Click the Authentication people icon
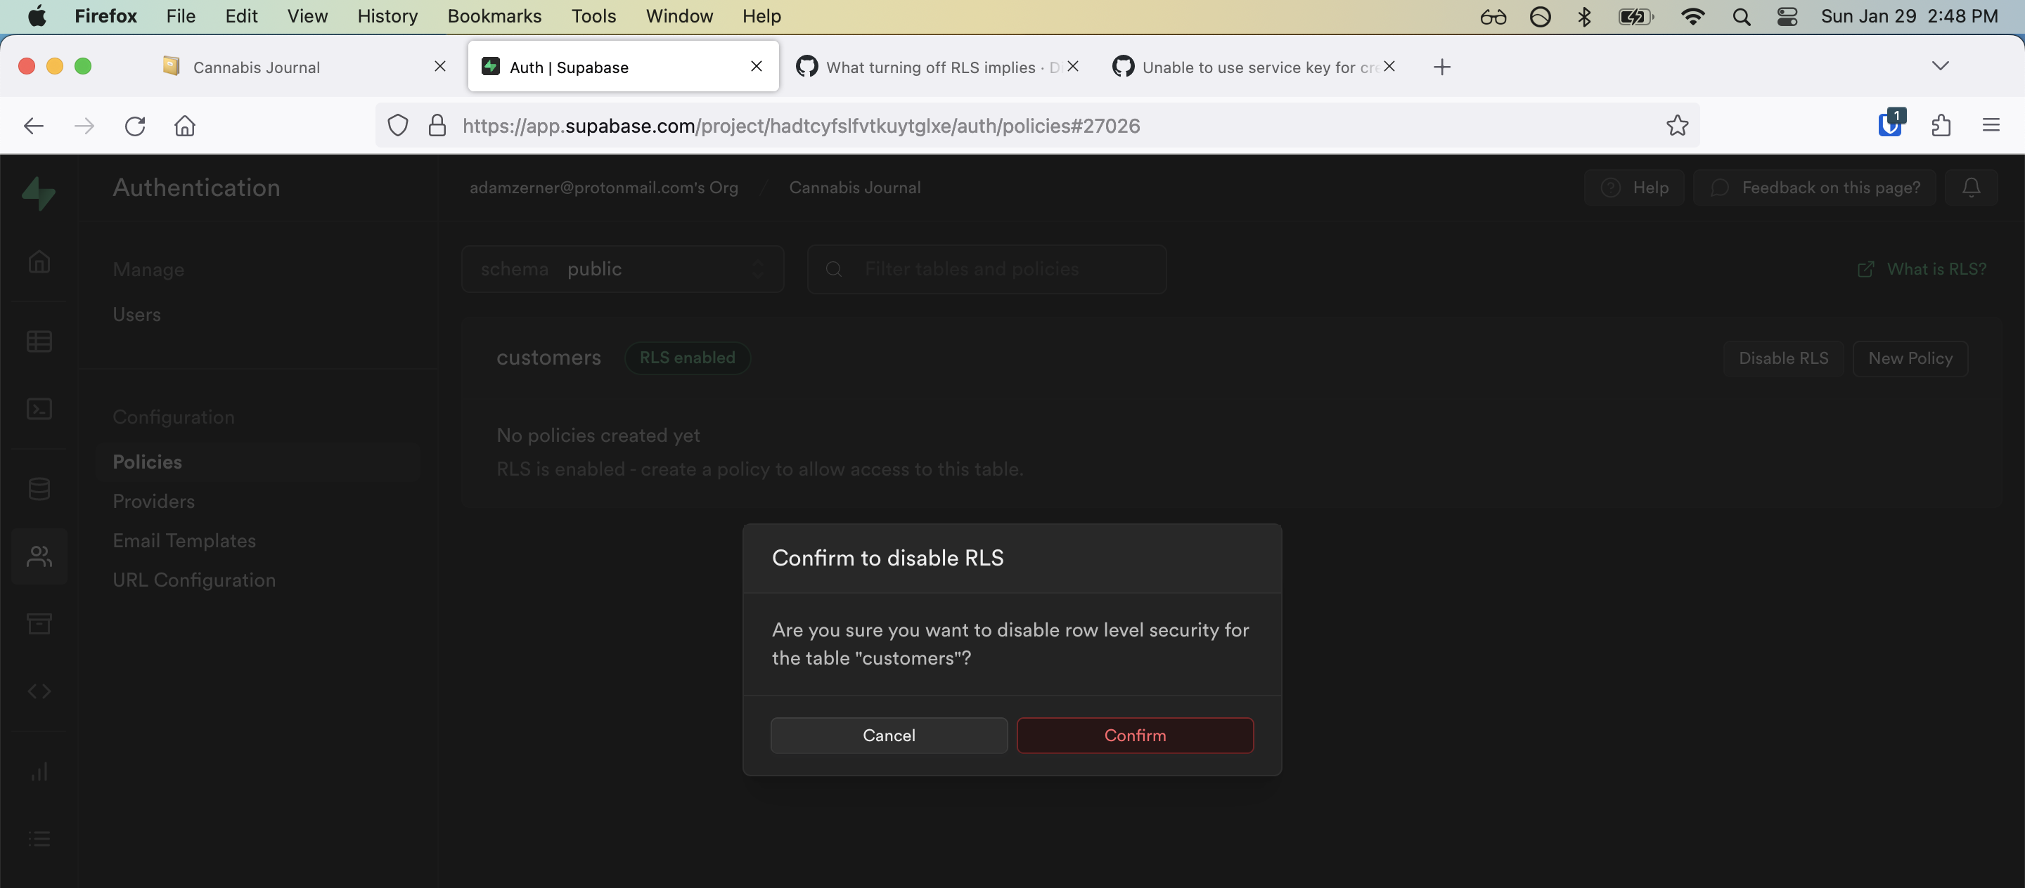Screen dimensions: 2025x888 pyautogui.click(x=39, y=556)
